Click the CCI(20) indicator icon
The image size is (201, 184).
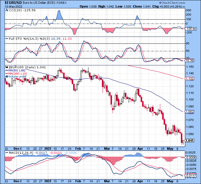7,10
